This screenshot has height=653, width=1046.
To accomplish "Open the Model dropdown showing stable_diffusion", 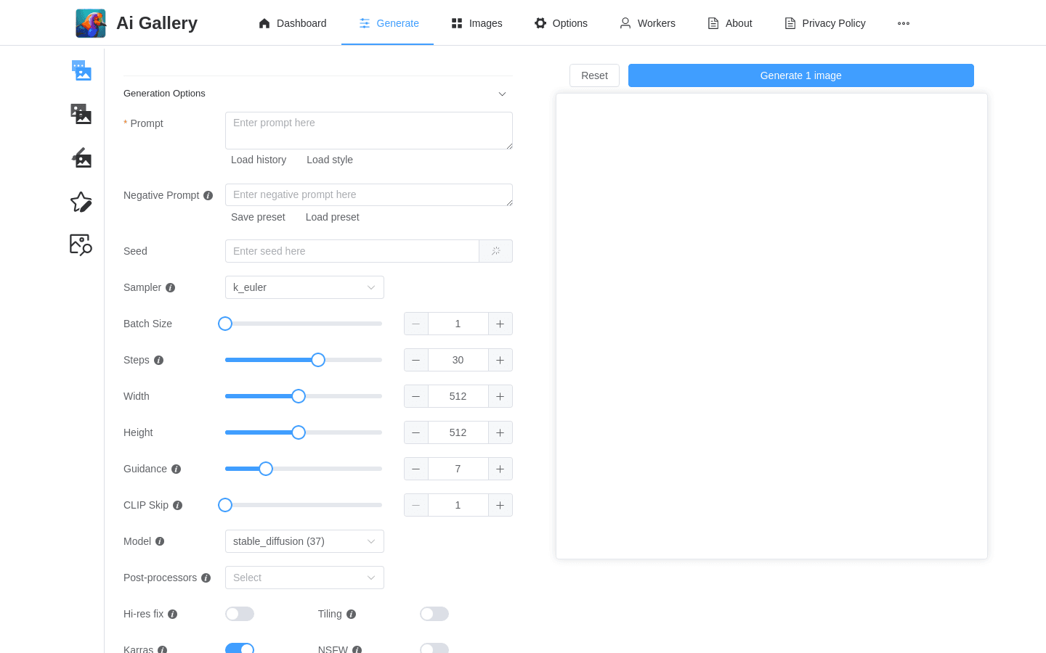I will [x=304, y=541].
